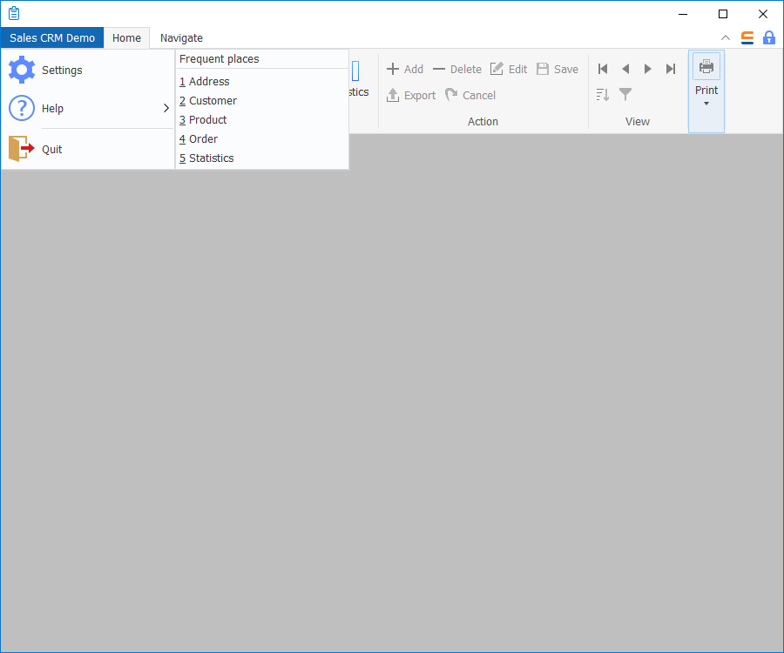Click the blue padlock icon
This screenshot has height=653, width=784.
(768, 37)
